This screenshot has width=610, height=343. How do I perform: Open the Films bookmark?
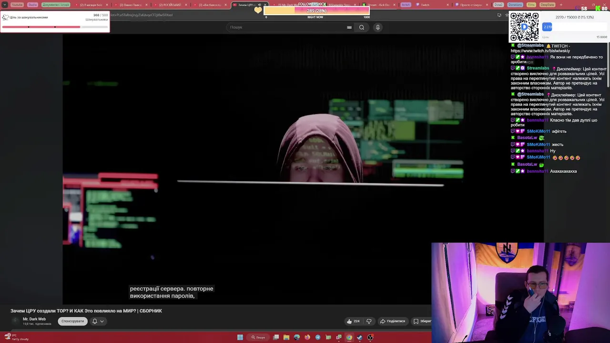[x=531, y=5]
